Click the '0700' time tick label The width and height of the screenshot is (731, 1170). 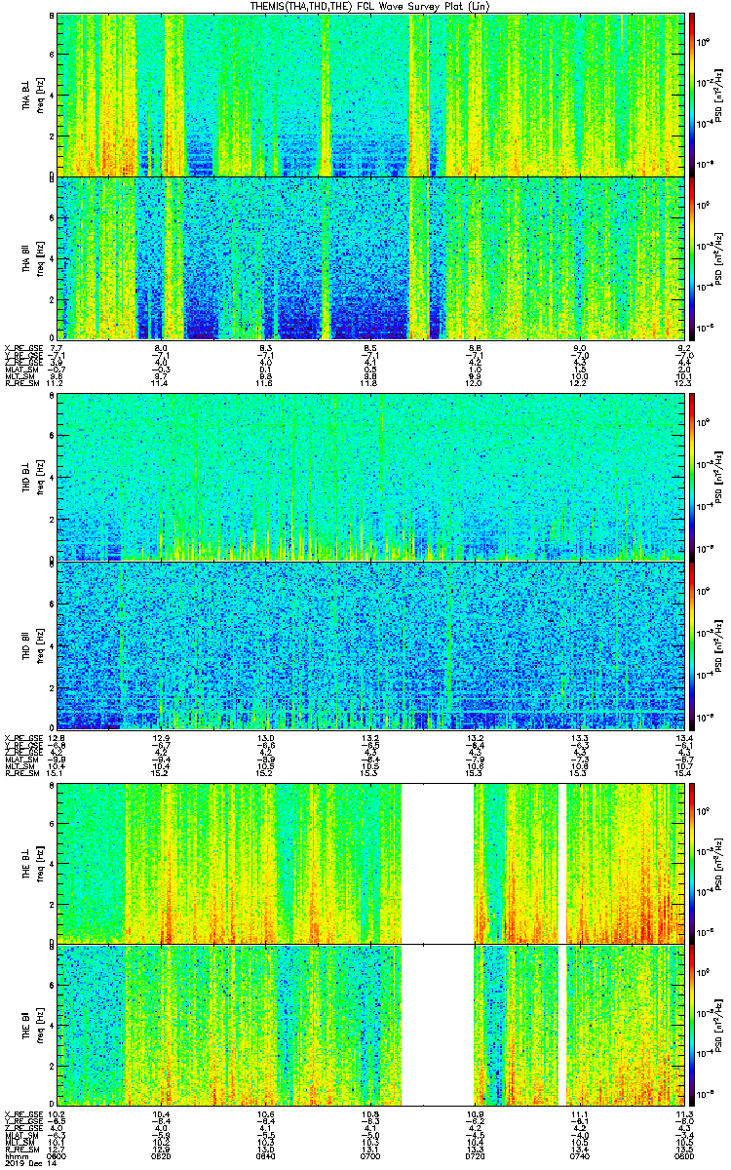pyautogui.click(x=370, y=1156)
